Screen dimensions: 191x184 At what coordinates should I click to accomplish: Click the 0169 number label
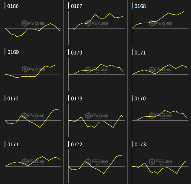[13, 52]
